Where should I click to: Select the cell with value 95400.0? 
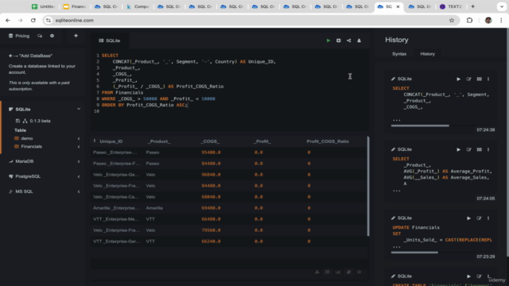tap(211, 153)
